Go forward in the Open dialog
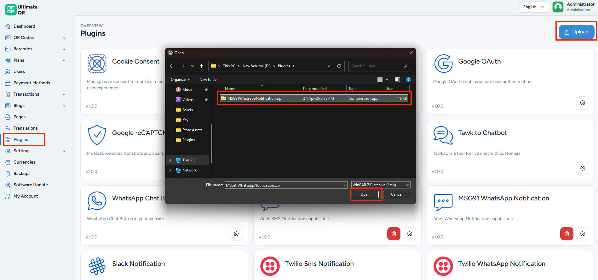Image resolution: width=598 pixels, height=280 pixels. pos(183,66)
